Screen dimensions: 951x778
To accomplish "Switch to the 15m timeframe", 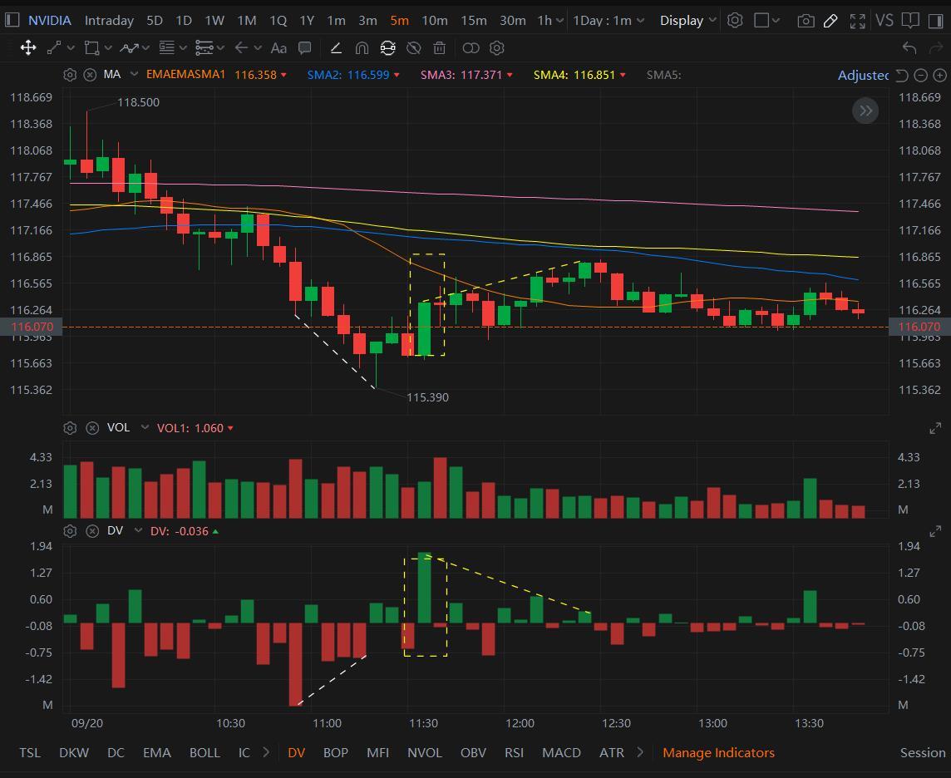I will 474,21.
